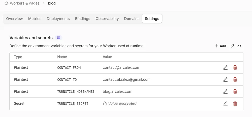252x117 pixels.
Task: Click the CONTACT_FROM name cell
Action: tap(69, 68)
